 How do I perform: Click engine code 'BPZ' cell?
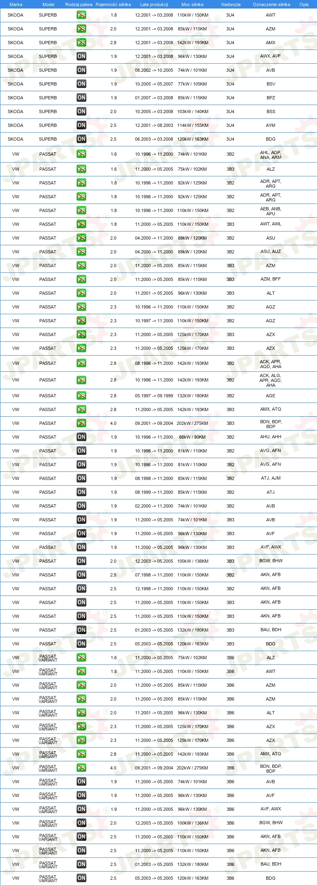click(x=271, y=98)
